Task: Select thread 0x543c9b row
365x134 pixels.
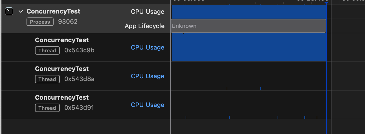Action: coord(85,47)
